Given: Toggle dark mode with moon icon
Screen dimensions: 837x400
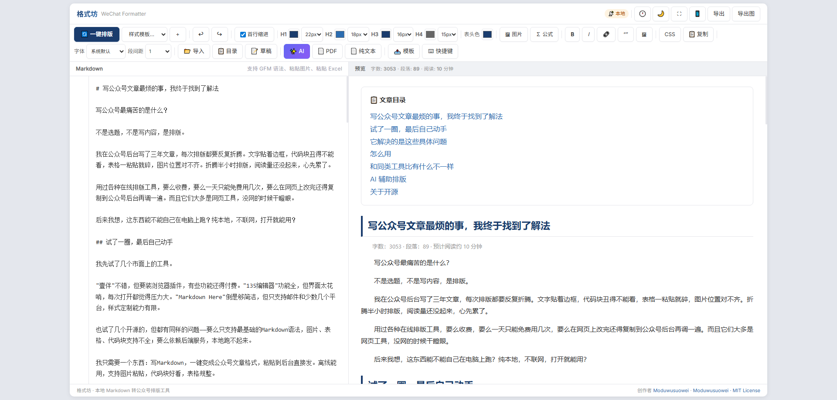Looking at the screenshot, I should (x=661, y=14).
